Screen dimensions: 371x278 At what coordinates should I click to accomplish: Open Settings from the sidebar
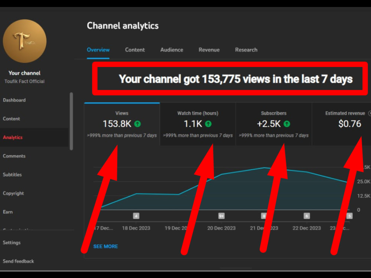pos(12,243)
